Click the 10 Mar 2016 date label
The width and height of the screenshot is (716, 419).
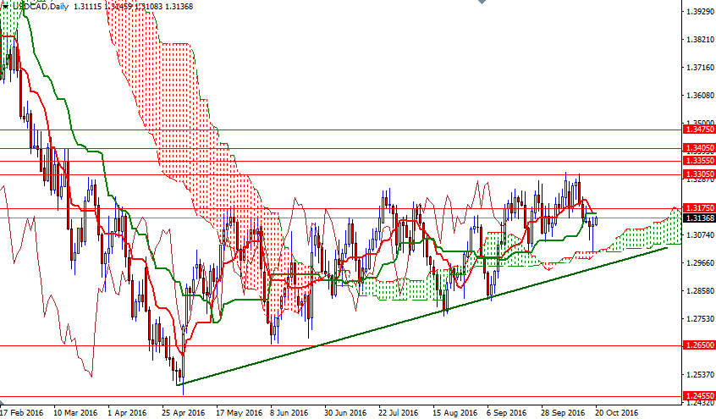tap(76, 413)
